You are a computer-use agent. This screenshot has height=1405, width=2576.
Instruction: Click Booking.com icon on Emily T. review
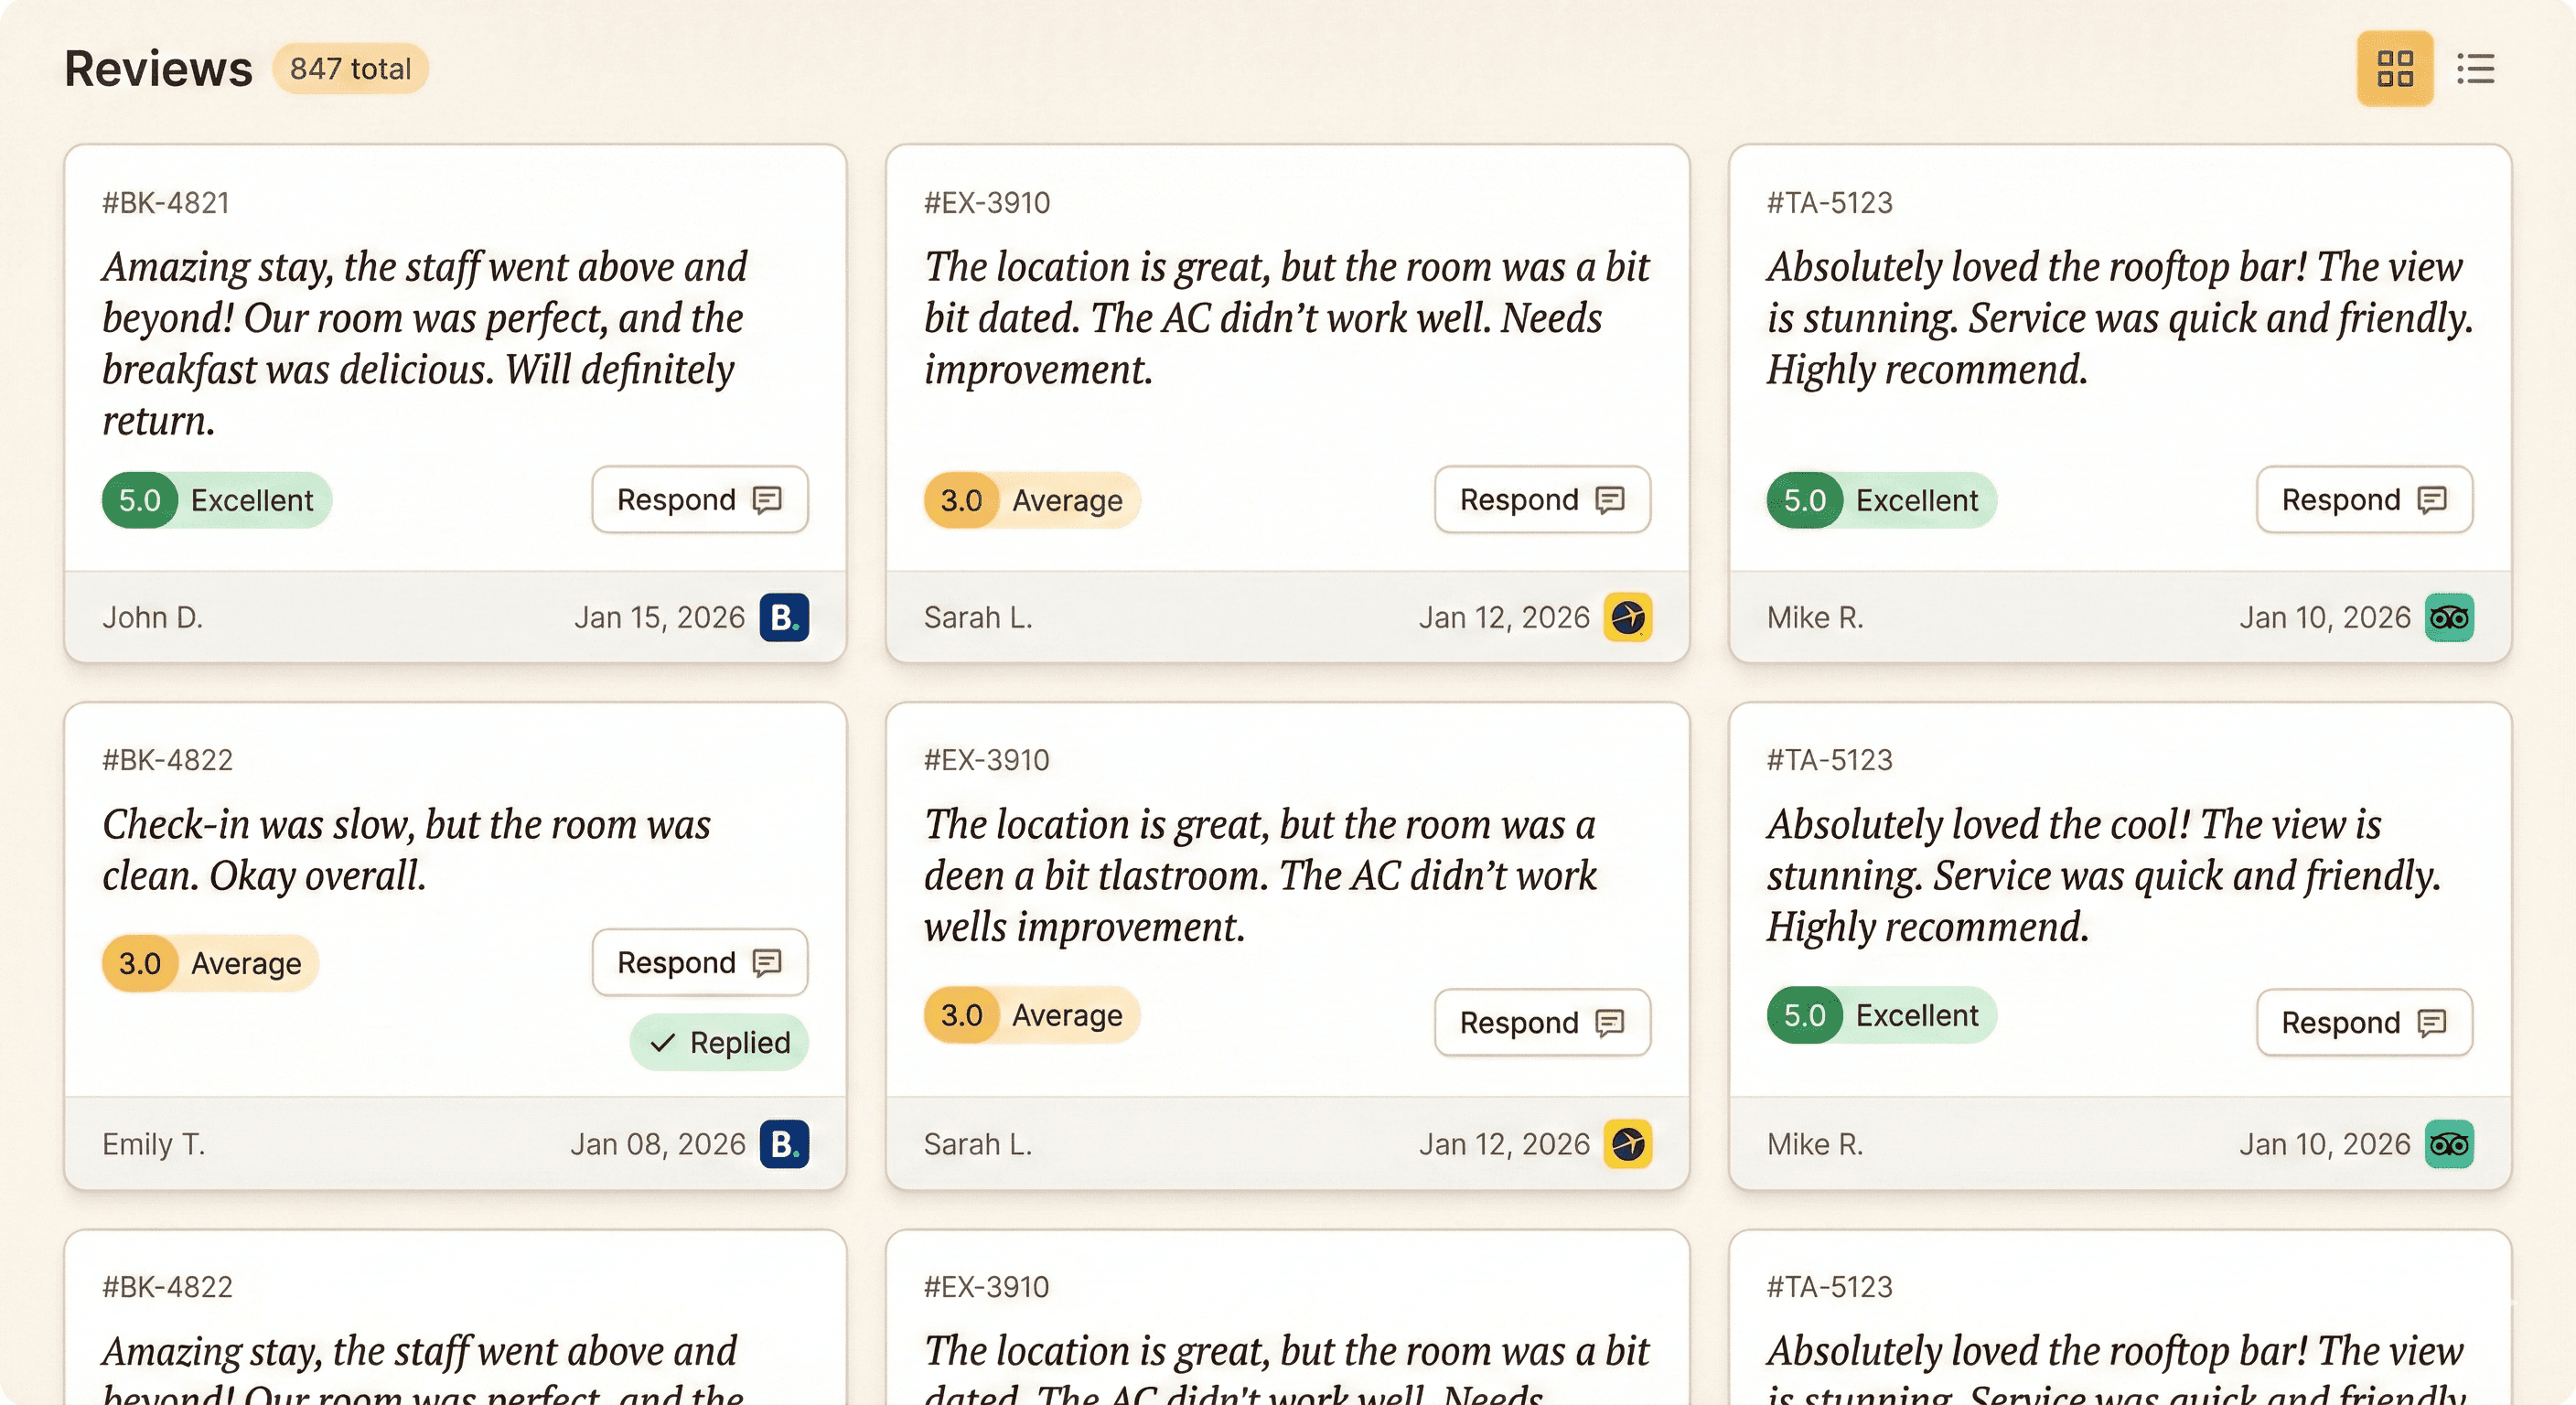coord(784,1143)
